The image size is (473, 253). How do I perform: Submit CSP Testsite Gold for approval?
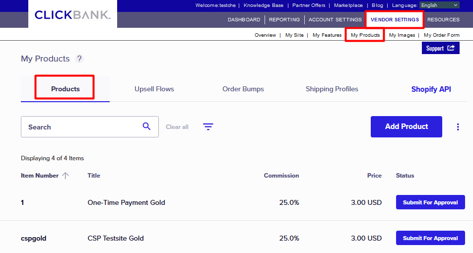(x=430, y=238)
